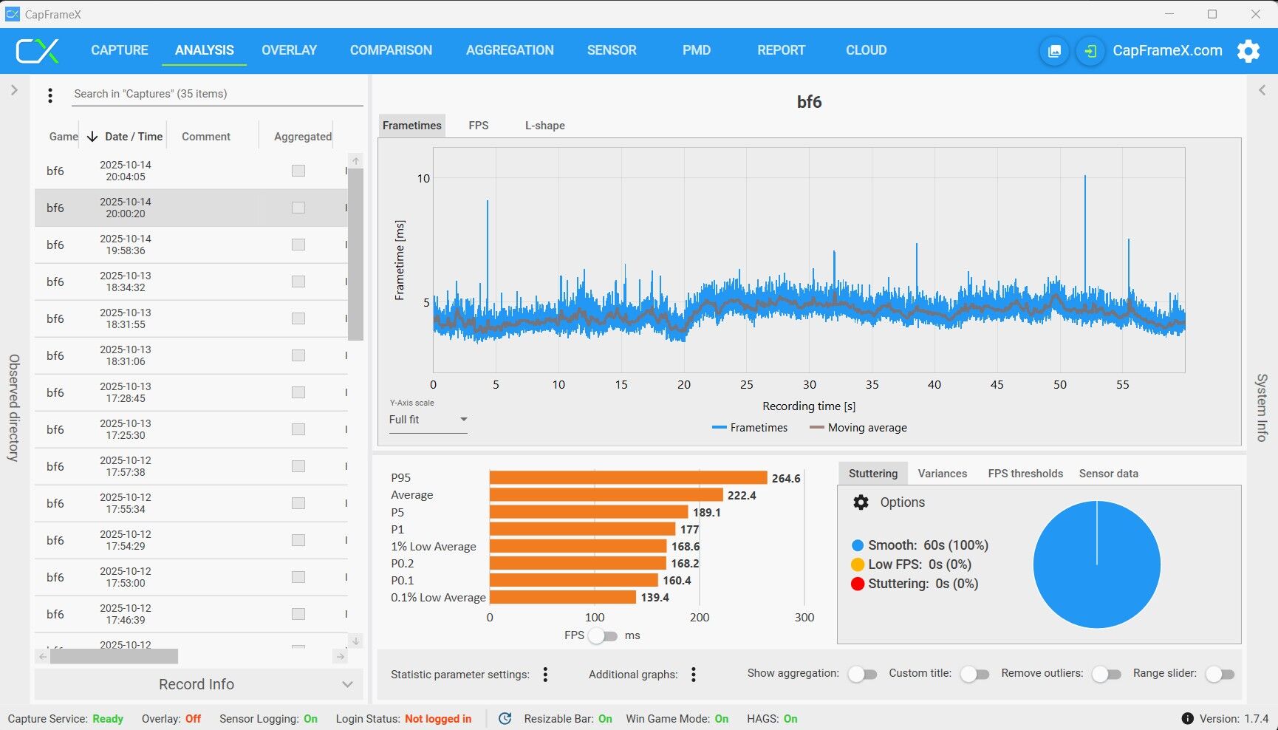Screen dimensions: 1278x730
Task: Toggle Moving average series in legend
Action: 858,428
